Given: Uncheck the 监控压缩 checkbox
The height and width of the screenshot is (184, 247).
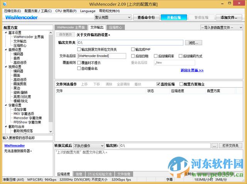Looking at the screenshot, I should click(x=158, y=84).
